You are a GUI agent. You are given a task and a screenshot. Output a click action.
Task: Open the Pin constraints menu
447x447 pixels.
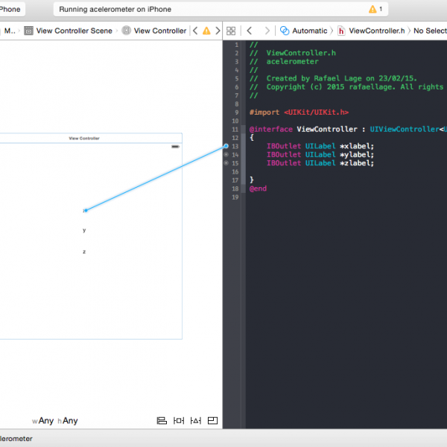point(179,421)
